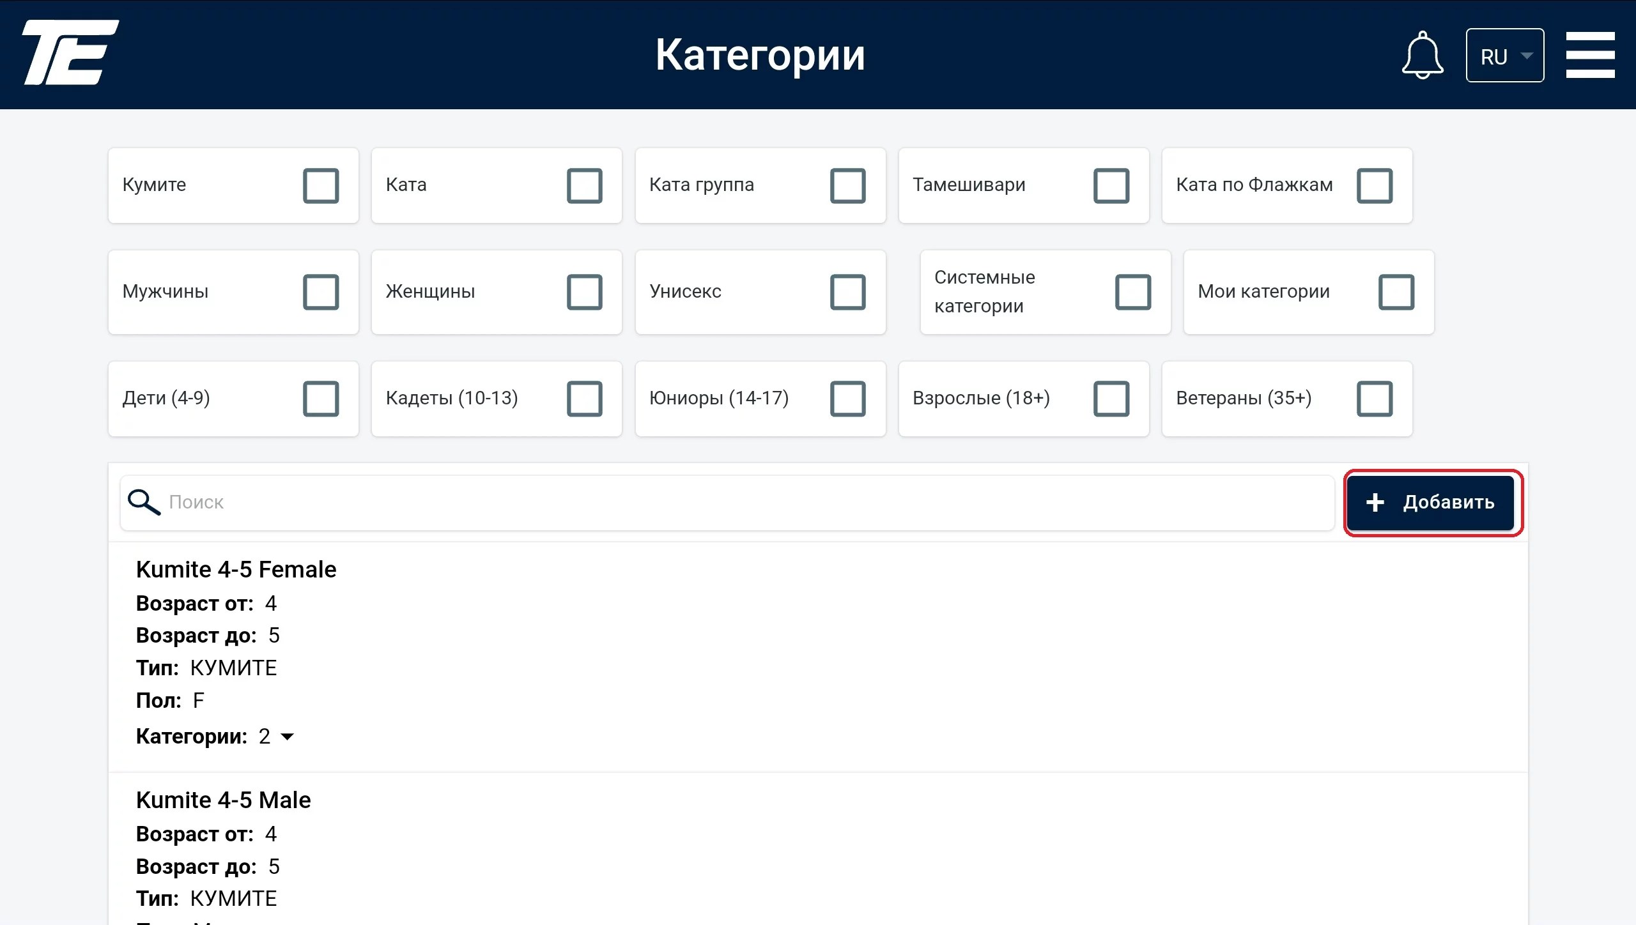This screenshot has height=925, width=1636.
Task: Check the Ката группа filter checkbox
Action: click(x=848, y=186)
